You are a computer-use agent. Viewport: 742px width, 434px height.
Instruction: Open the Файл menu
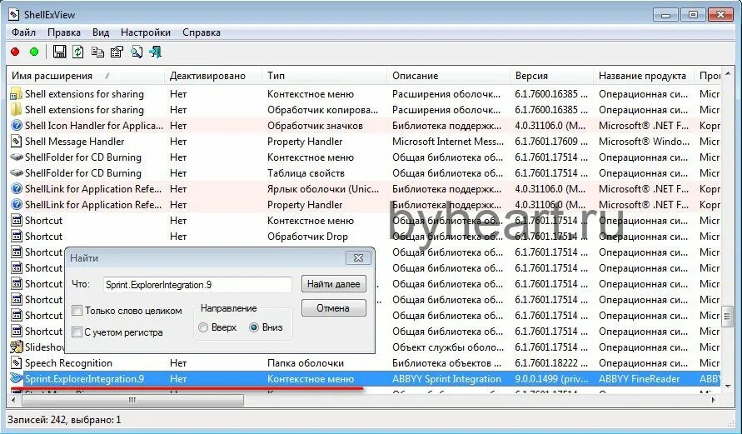(23, 32)
